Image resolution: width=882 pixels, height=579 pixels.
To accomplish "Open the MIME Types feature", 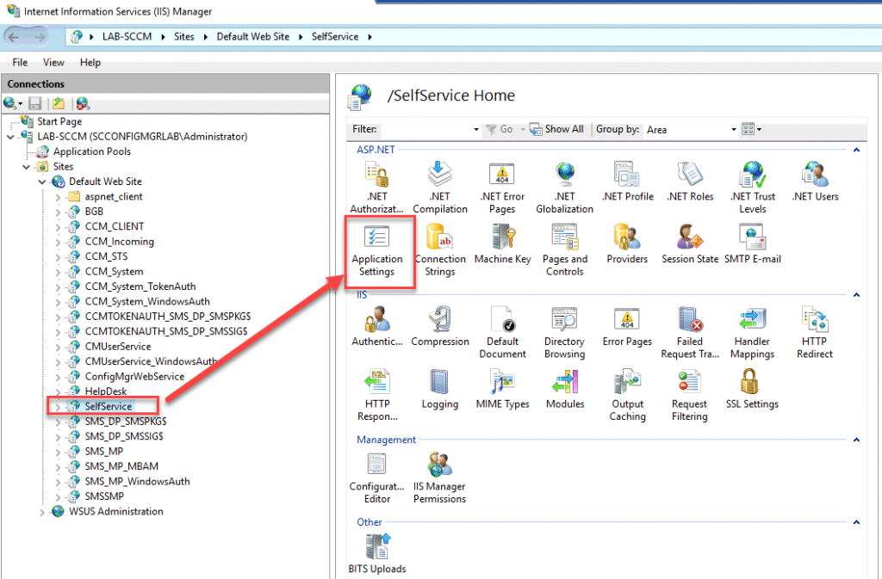I will (502, 391).
